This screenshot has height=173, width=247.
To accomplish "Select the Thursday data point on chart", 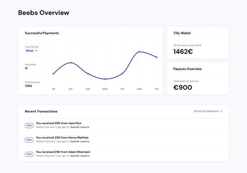I will coord(157,57).
